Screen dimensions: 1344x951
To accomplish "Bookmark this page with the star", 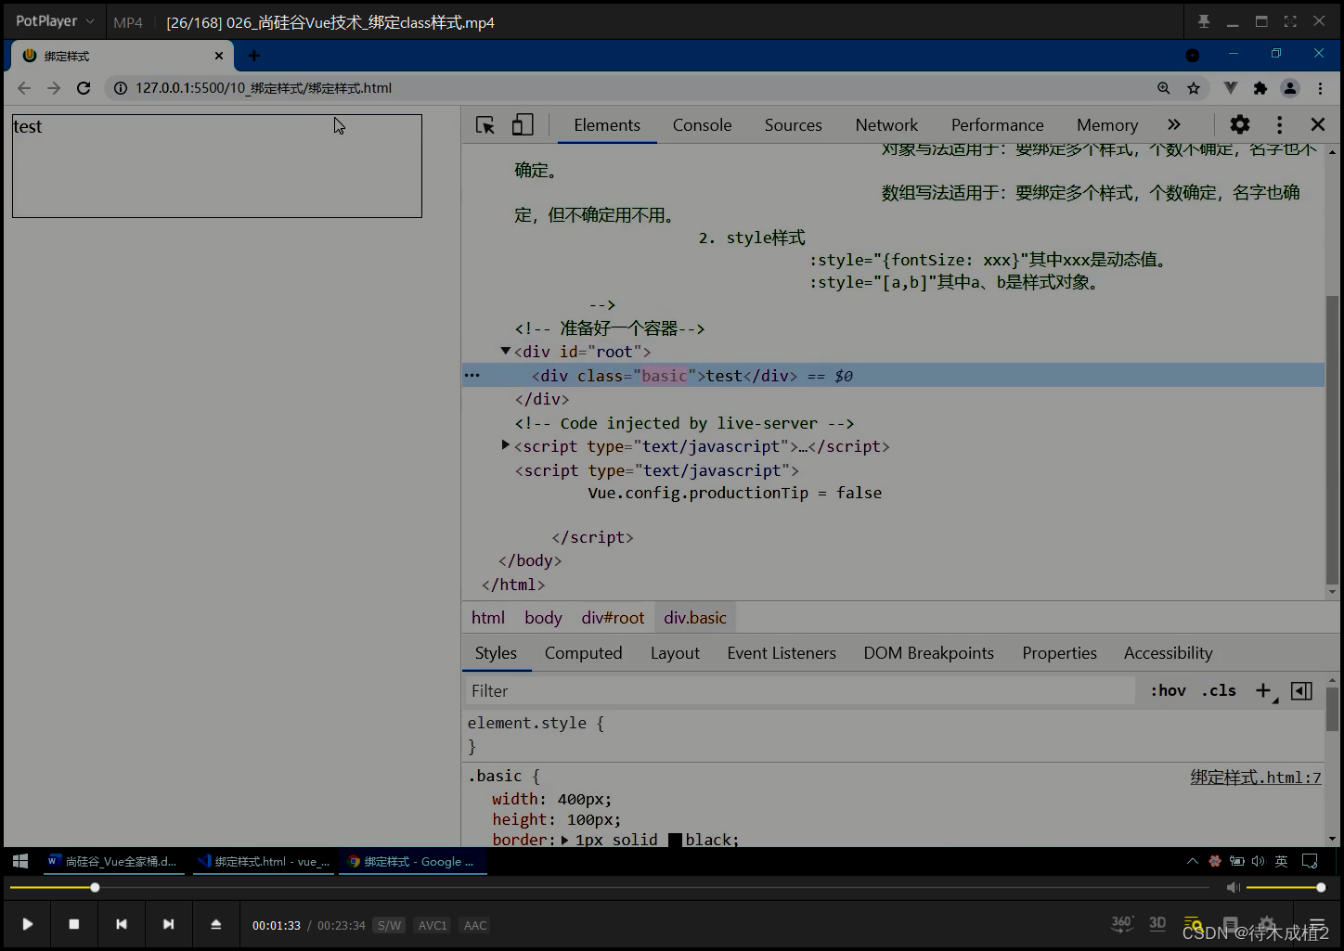I will pyautogui.click(x=1194, y=88).
